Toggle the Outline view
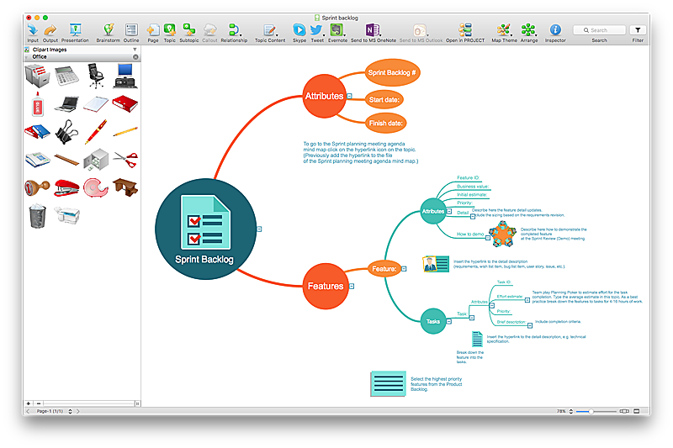673x448 pixels. tap(131, 30)
